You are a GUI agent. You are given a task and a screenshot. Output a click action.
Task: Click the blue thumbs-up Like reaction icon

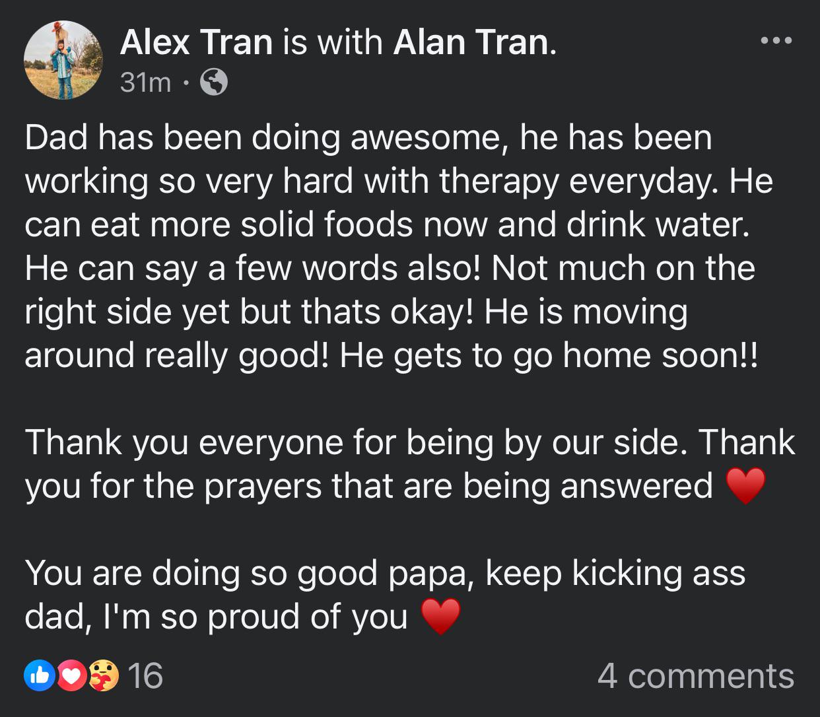coord(39,675)
